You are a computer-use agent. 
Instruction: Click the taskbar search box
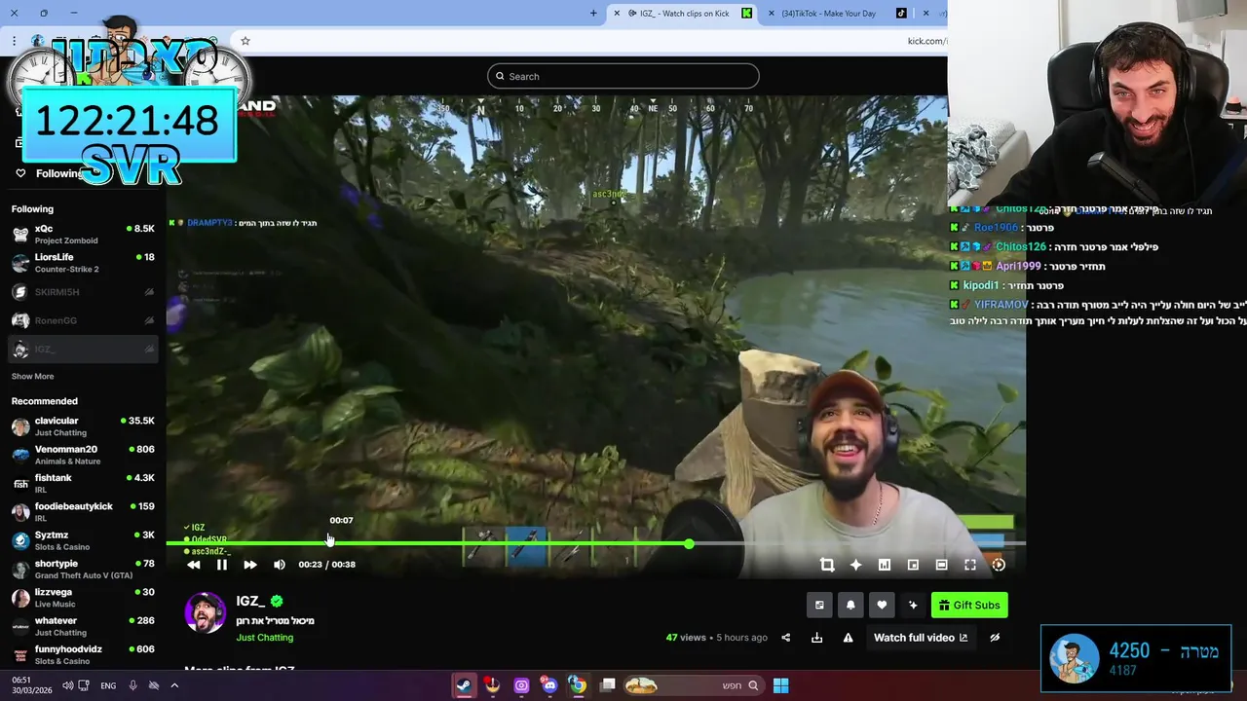click(x=694, y=685)
